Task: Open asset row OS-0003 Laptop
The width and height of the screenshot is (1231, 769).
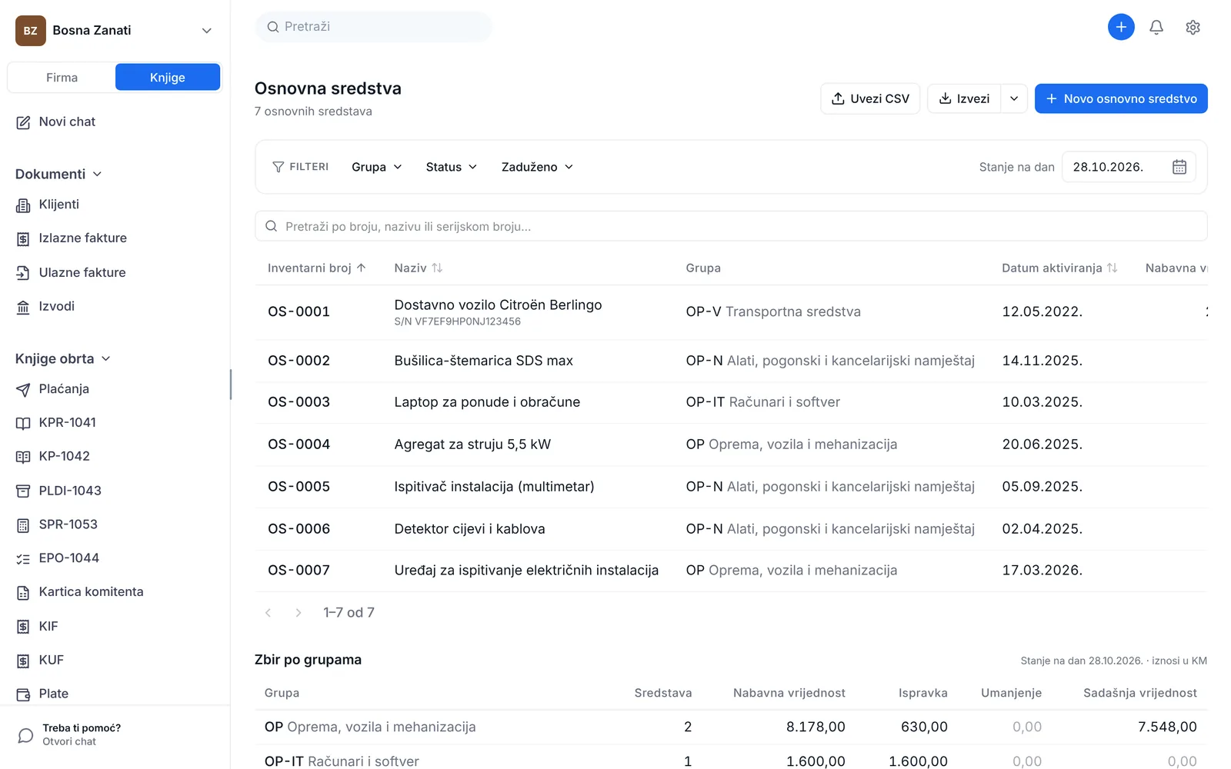Action: pos(731,402)
